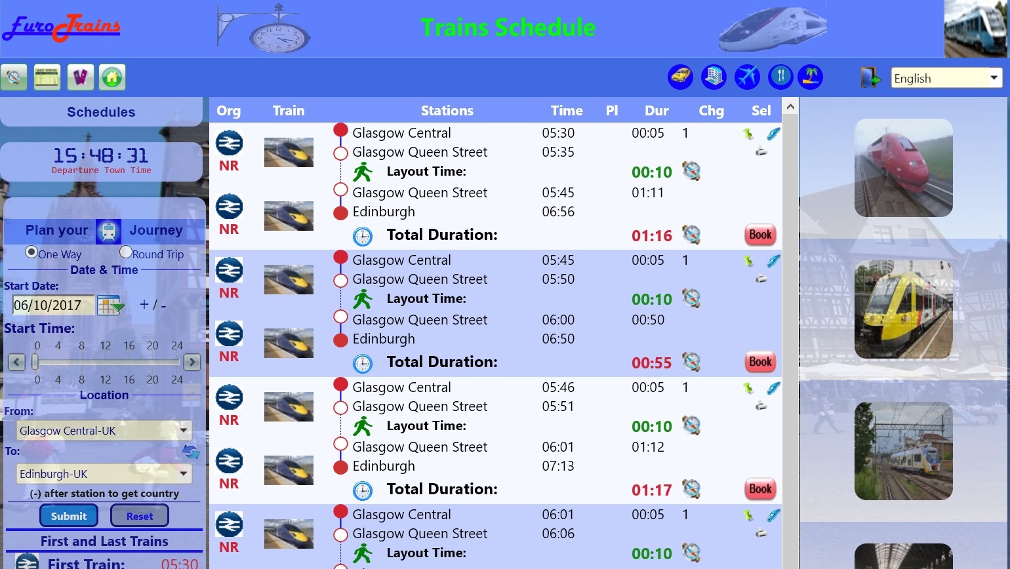1010x569 pixels.
Task: Open the red high-speed train thumbnail
Action: point(904,168)
